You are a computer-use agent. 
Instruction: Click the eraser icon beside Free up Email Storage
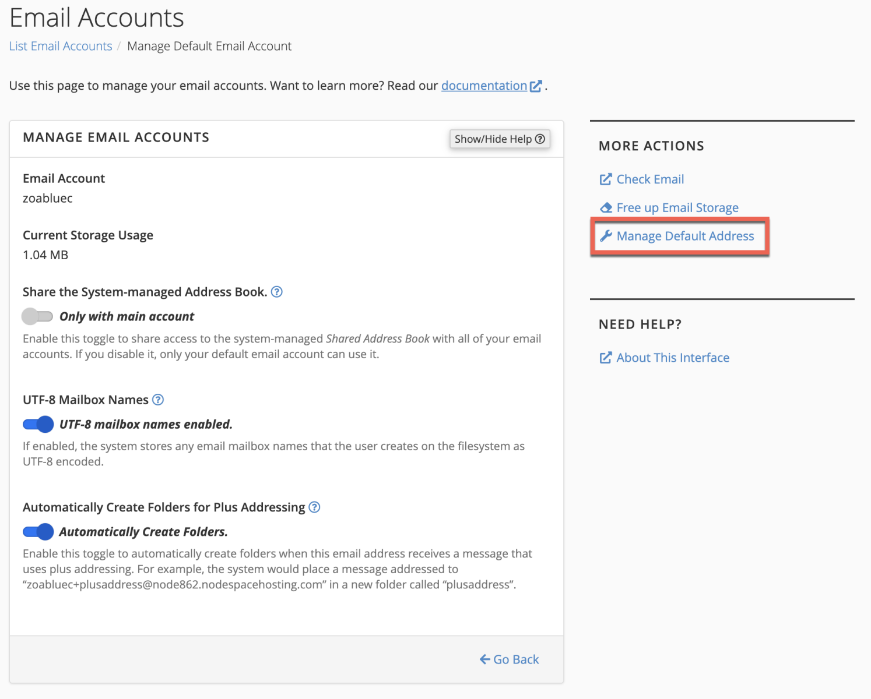(606, 208)
